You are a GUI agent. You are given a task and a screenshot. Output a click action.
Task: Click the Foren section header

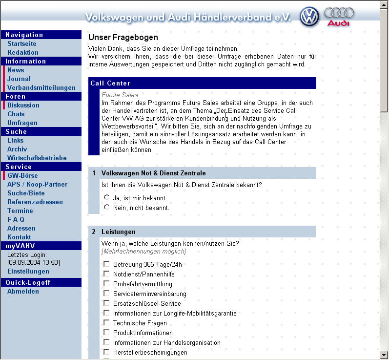[x=41, y=96]
